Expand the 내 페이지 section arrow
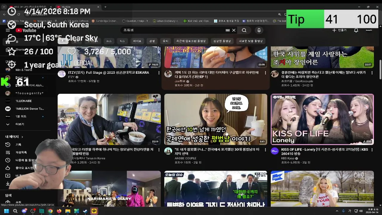382x215 pixels. 22,137
